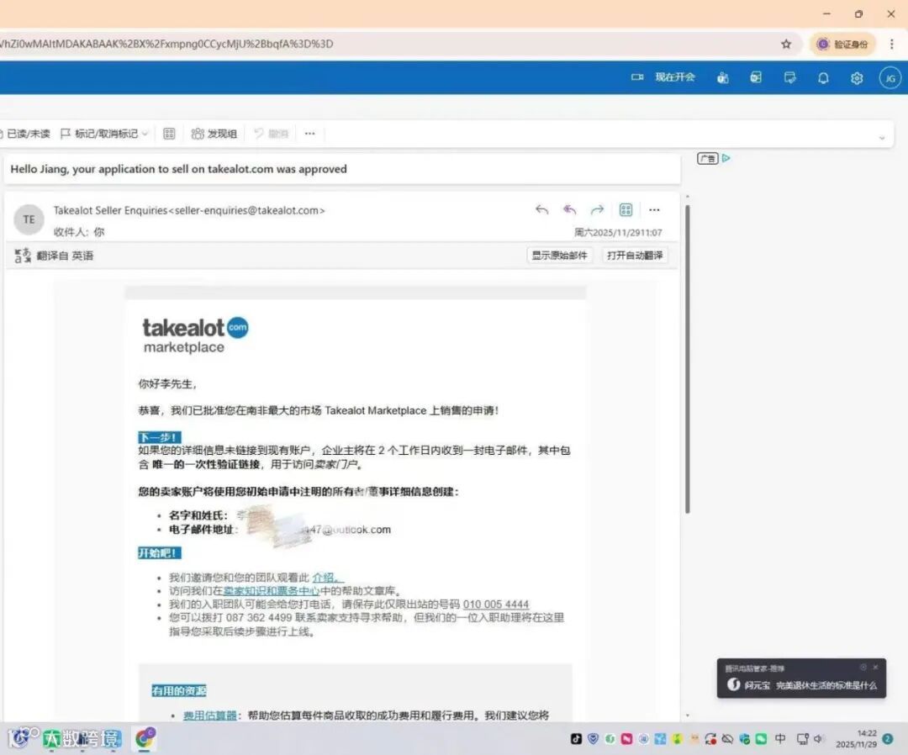
Task: Switch input method via 中 indicator
Action: click(x=780, y=738)
